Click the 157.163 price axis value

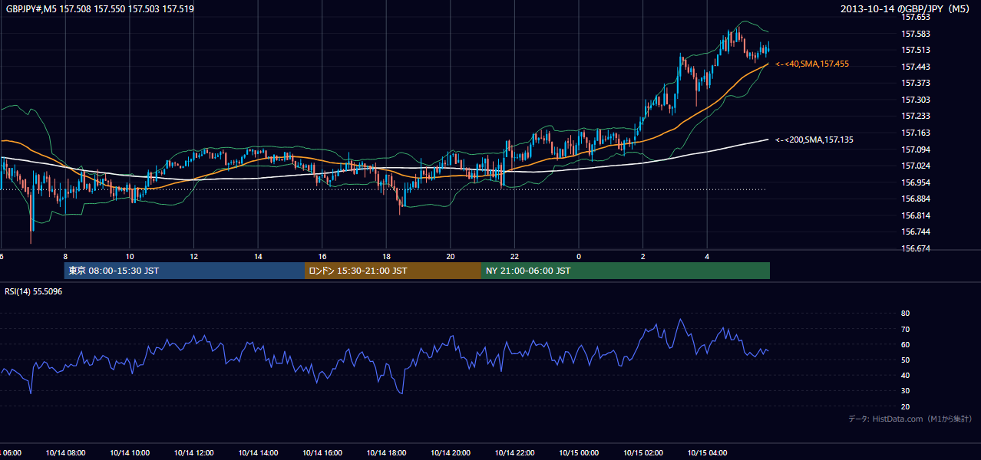click(x=916, y=133)
